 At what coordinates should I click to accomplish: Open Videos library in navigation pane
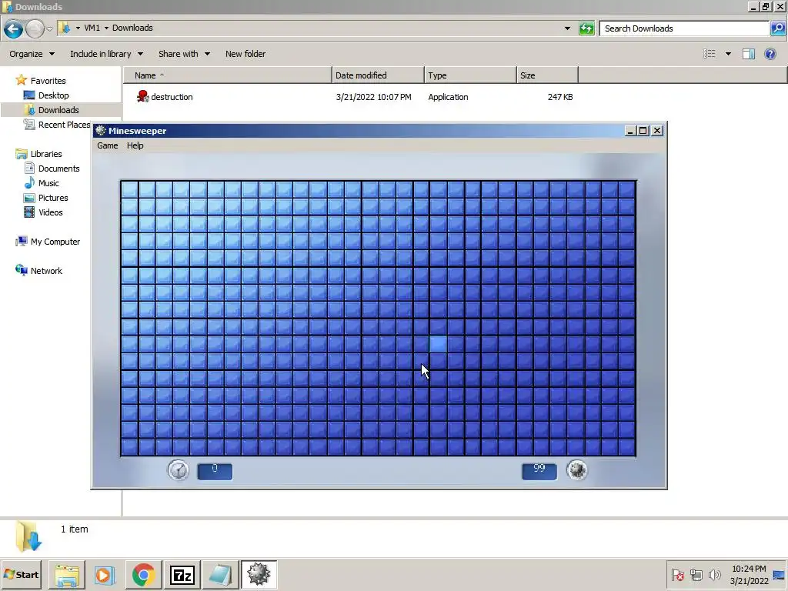click(50, 212)
